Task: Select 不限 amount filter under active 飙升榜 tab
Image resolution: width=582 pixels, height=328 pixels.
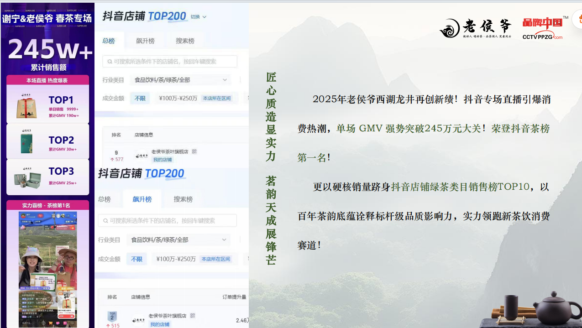Action: pyautogui.click(x=136, y=259)
